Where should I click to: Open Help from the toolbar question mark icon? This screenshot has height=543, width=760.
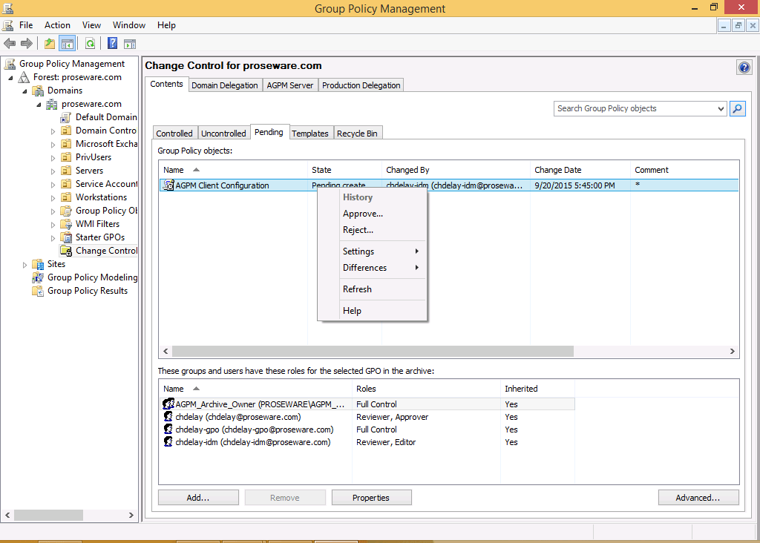(x=113, y=44)
